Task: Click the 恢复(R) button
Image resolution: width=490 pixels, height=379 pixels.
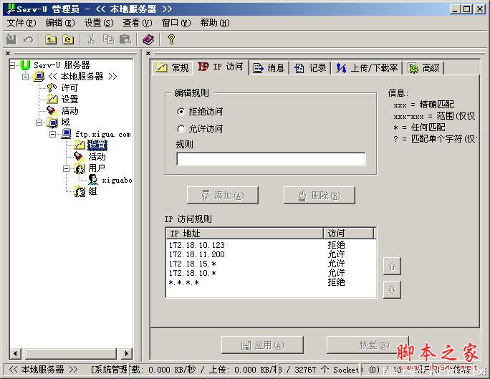Action: (367, 345)
